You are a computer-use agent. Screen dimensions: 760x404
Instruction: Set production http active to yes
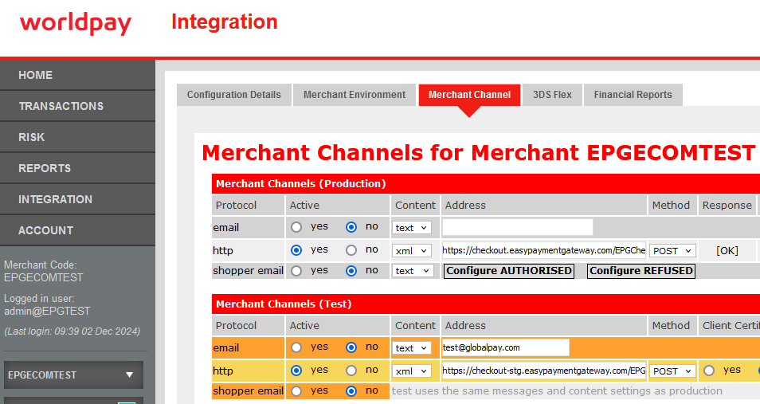click(296, 250)
